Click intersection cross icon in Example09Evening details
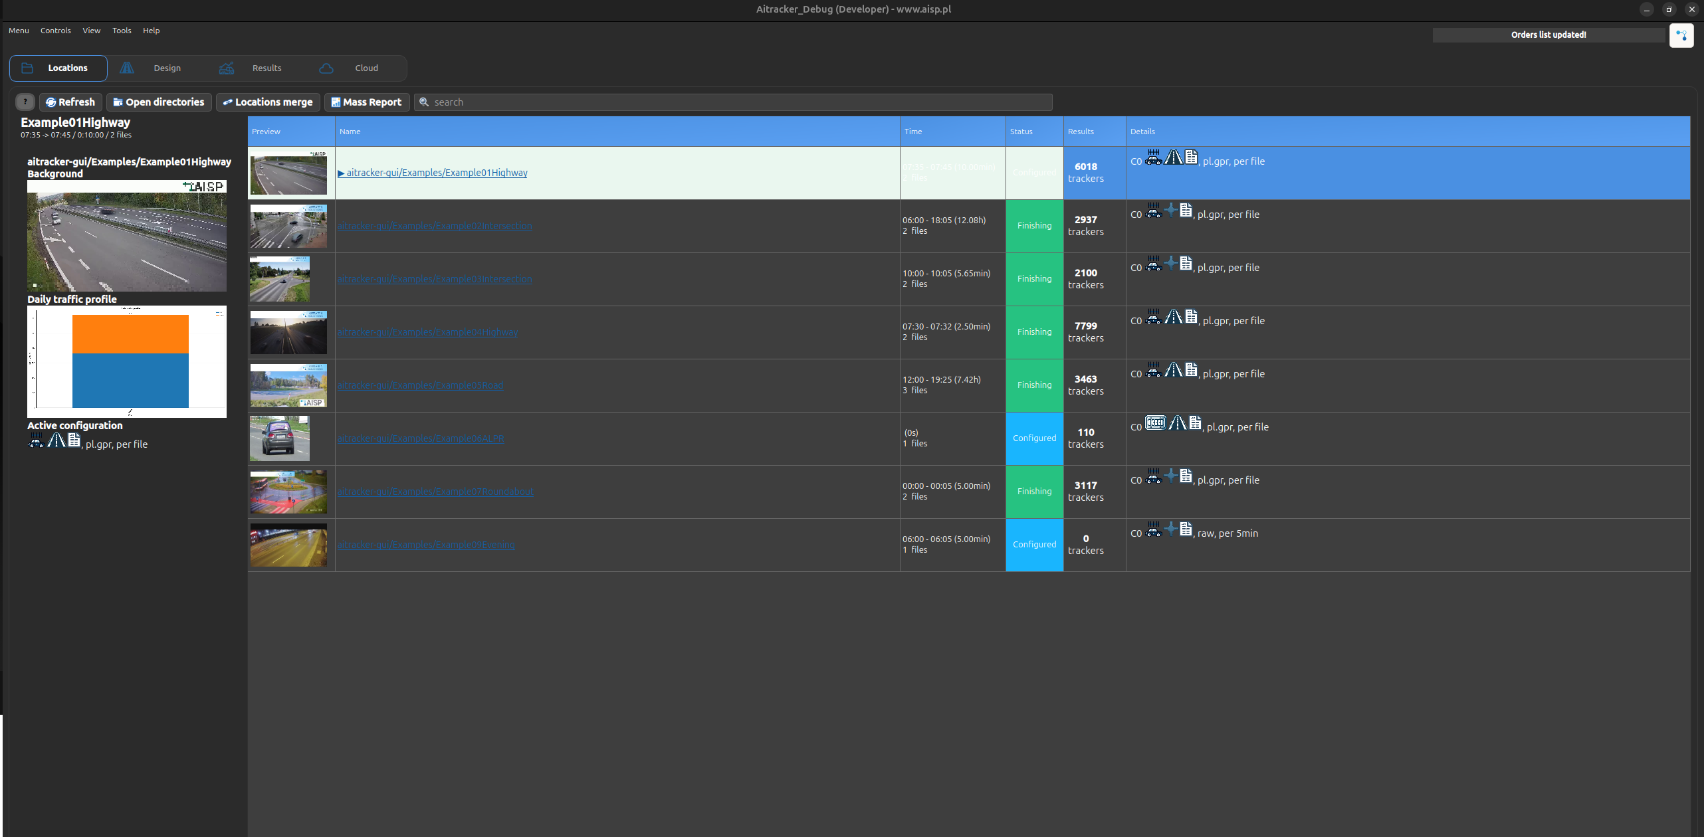Image resolution: width=1704 pixels, height=837 pixels. [1171, 529]
